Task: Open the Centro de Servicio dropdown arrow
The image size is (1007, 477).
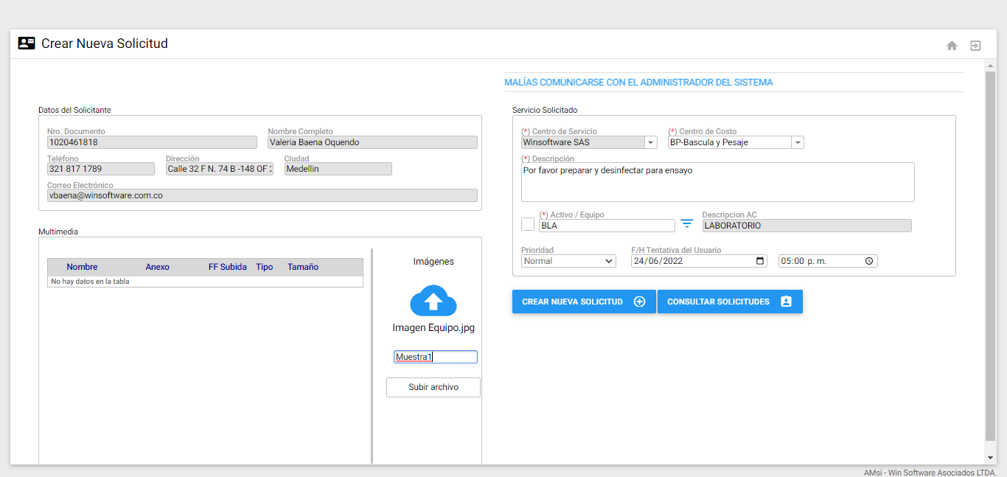Action: 650,142
